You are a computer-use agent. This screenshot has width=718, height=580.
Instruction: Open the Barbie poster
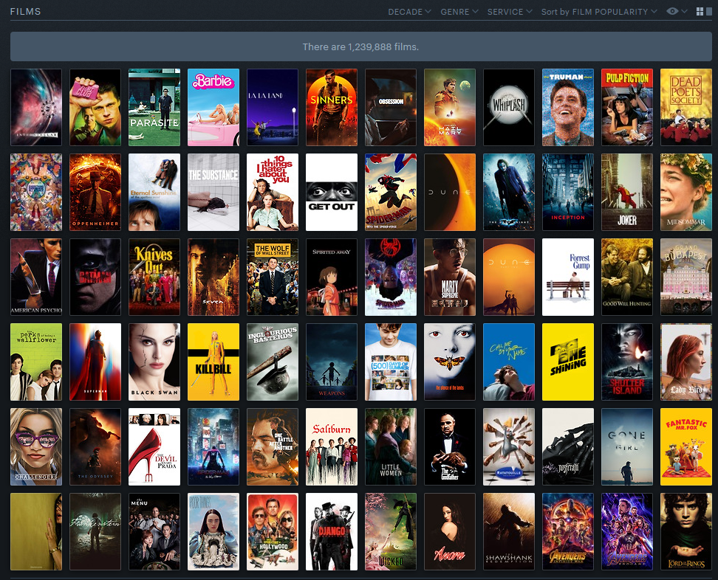click(213, 108)
